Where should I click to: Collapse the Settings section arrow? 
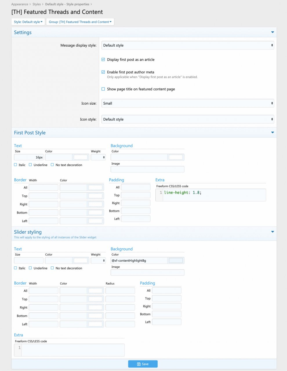(272, 32)
